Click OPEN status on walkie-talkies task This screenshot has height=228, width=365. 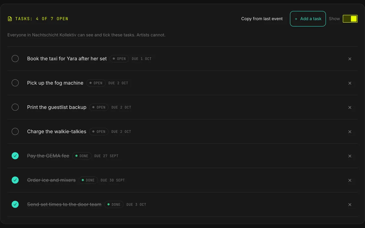99,132
